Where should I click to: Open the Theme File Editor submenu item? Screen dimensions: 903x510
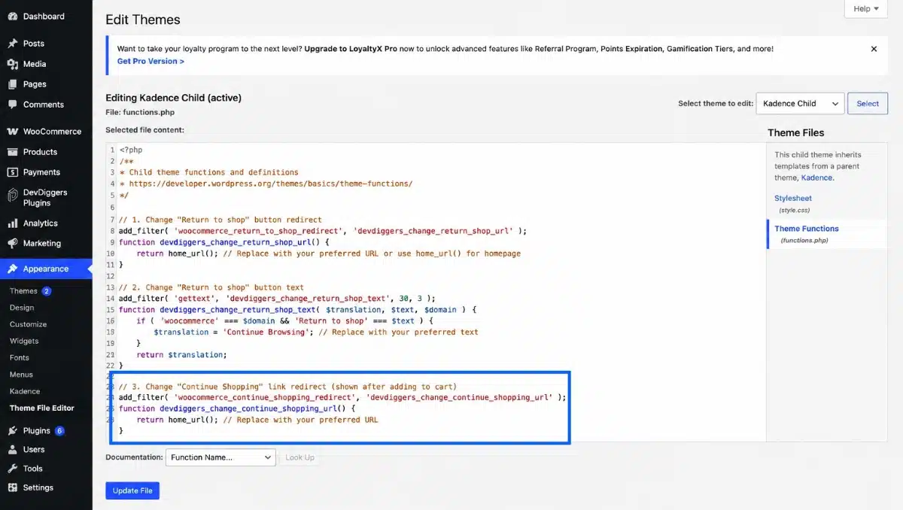[42, 408]
